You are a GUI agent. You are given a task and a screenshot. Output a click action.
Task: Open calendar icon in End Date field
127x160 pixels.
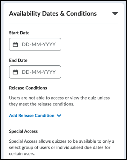tap(15, 72)
